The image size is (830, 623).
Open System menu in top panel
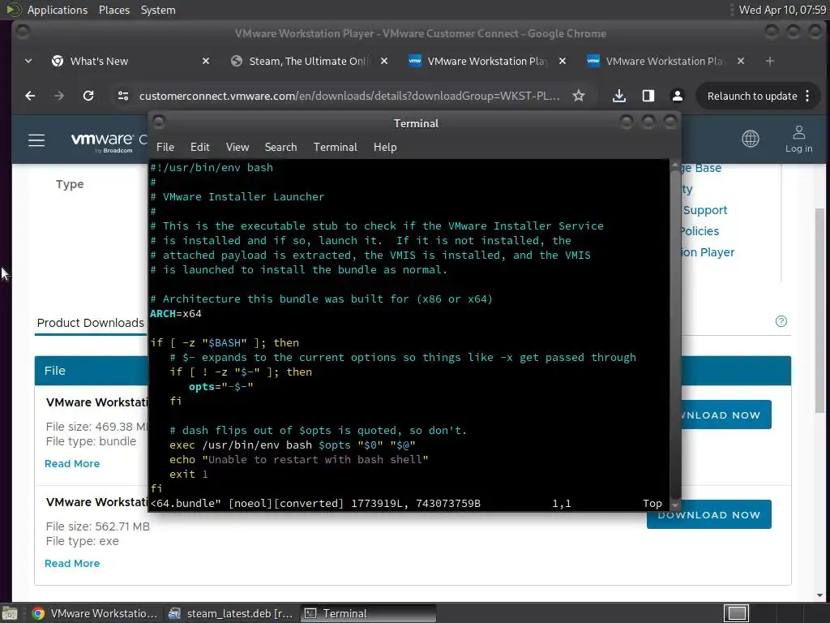158,10
